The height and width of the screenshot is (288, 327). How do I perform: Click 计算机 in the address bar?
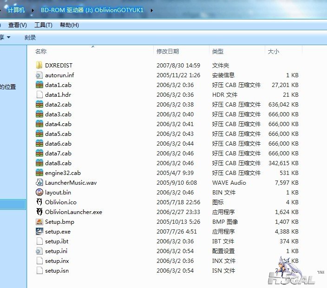(16, 10)
